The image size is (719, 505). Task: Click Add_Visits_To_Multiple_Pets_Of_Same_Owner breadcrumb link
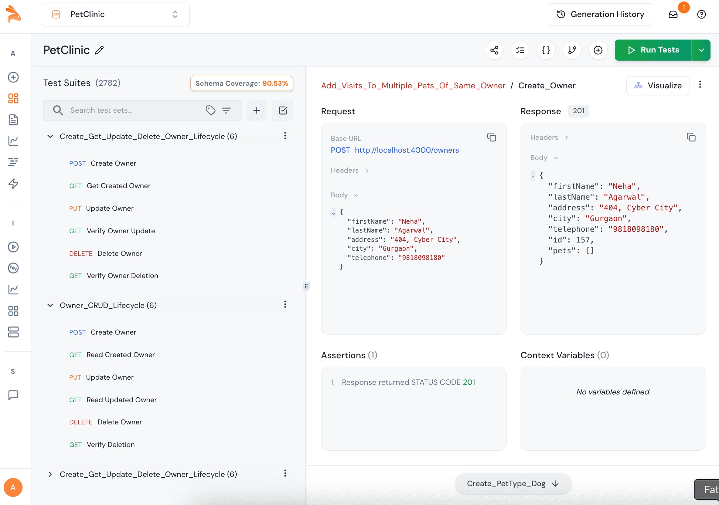click(x=413, y=86)
